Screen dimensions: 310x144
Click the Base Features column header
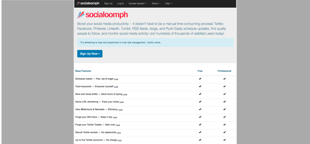click(83, 71)
